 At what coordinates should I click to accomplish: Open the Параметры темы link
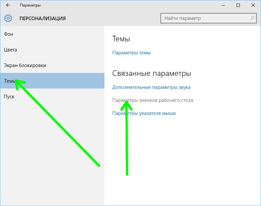(131, 53)
